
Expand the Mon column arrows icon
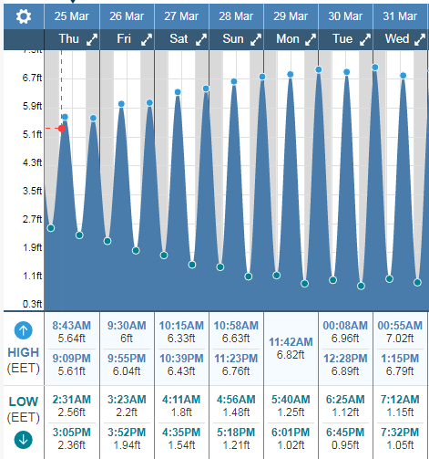tap(311, 39)
